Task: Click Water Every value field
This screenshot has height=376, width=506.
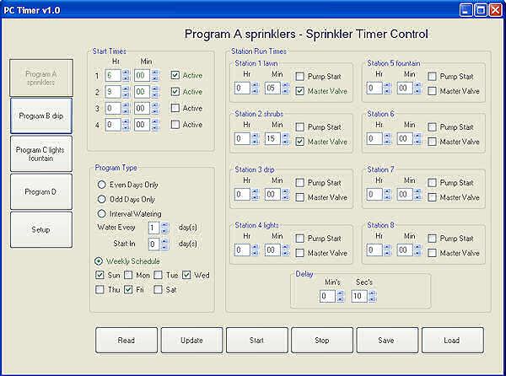Action: pyautogui.click(x=154, y=228)
